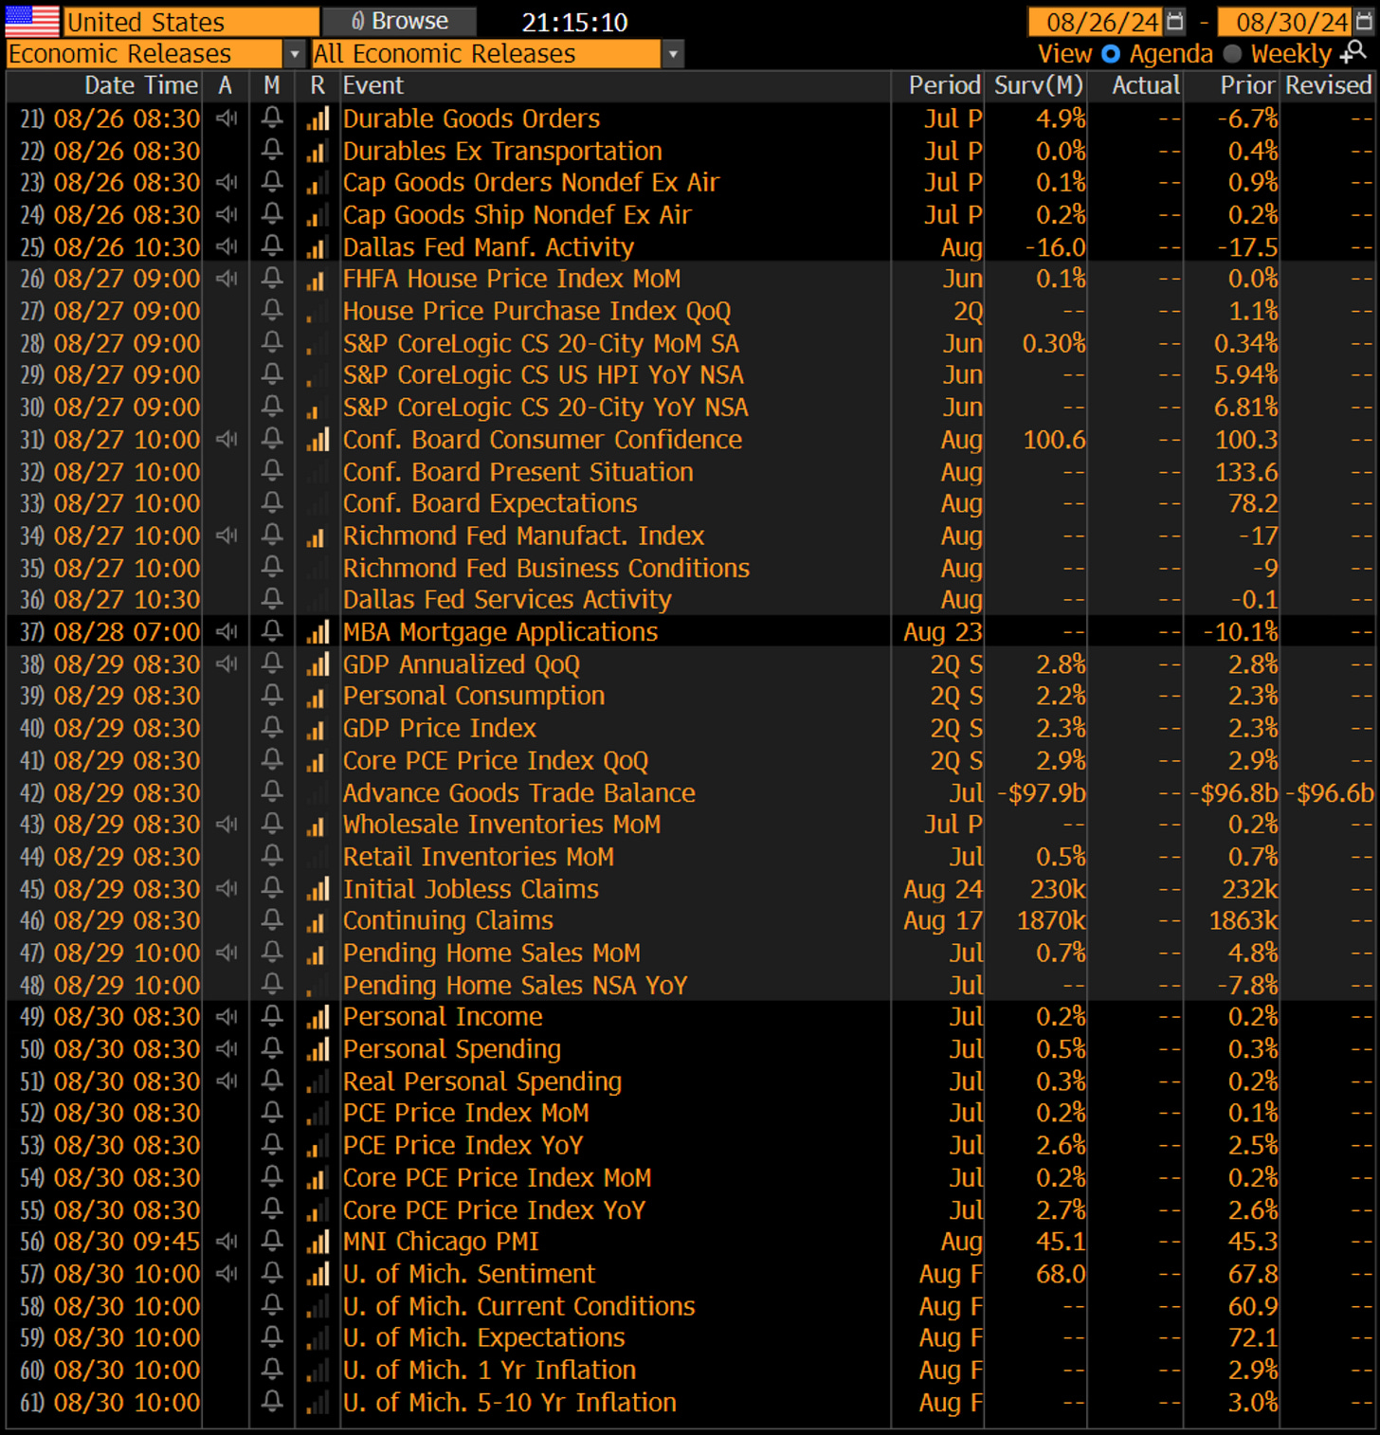The image size is (1380, 1435).
Task: Toggle bell alert for U. of Mich. 5-10 Yr Inflation
Action: pos(272,1402)
